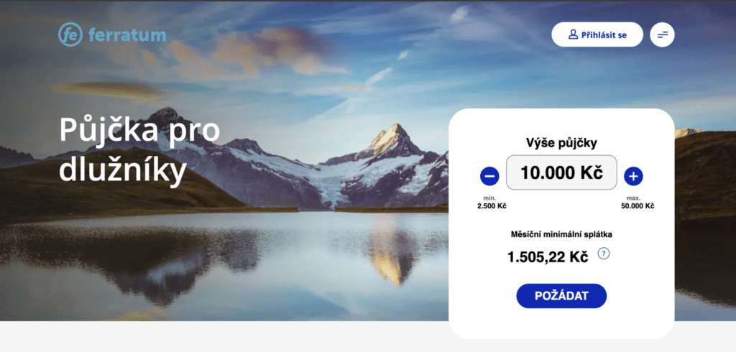736x352 pixels.
Task: Click the Výše půjčky label
Action: (x=561, y=143)
